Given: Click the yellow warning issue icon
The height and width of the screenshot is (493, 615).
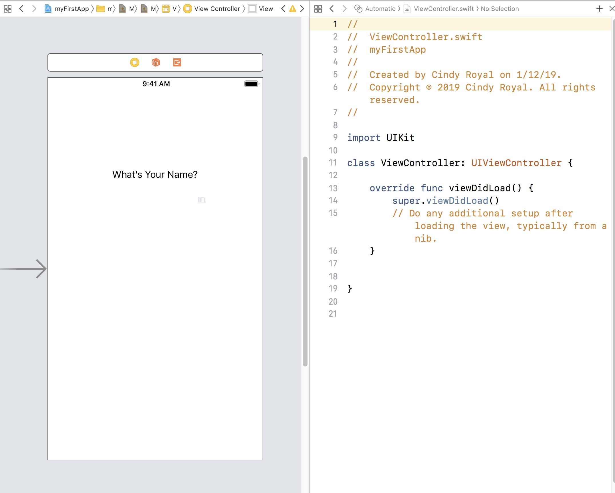Looking at the screenshot, I should [292, 9].
